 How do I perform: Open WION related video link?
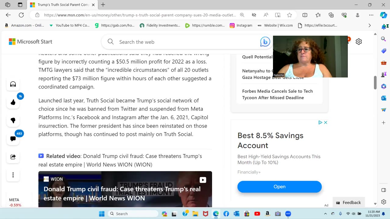(x=120, y=160)
